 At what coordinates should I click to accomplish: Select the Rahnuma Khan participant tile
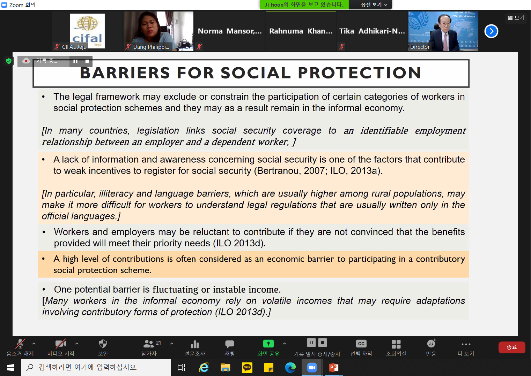tap(301, 31)
